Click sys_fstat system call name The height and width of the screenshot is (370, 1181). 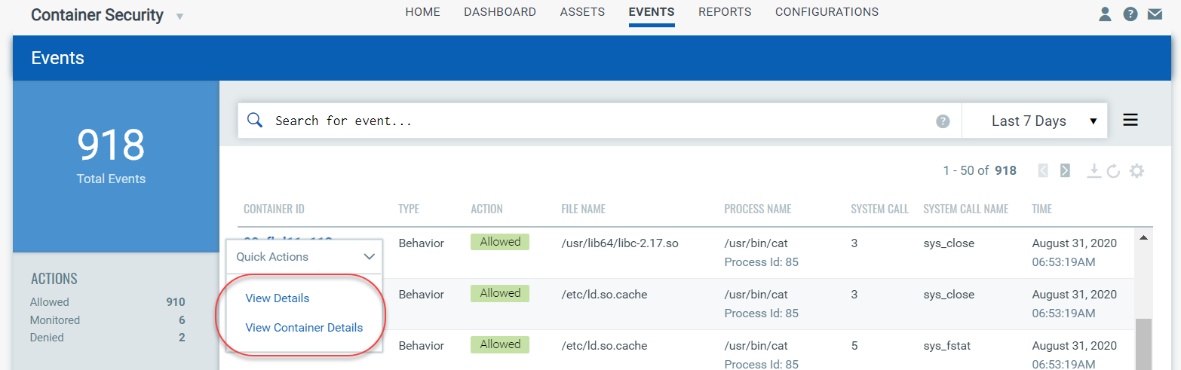click(x=948, y=346)
